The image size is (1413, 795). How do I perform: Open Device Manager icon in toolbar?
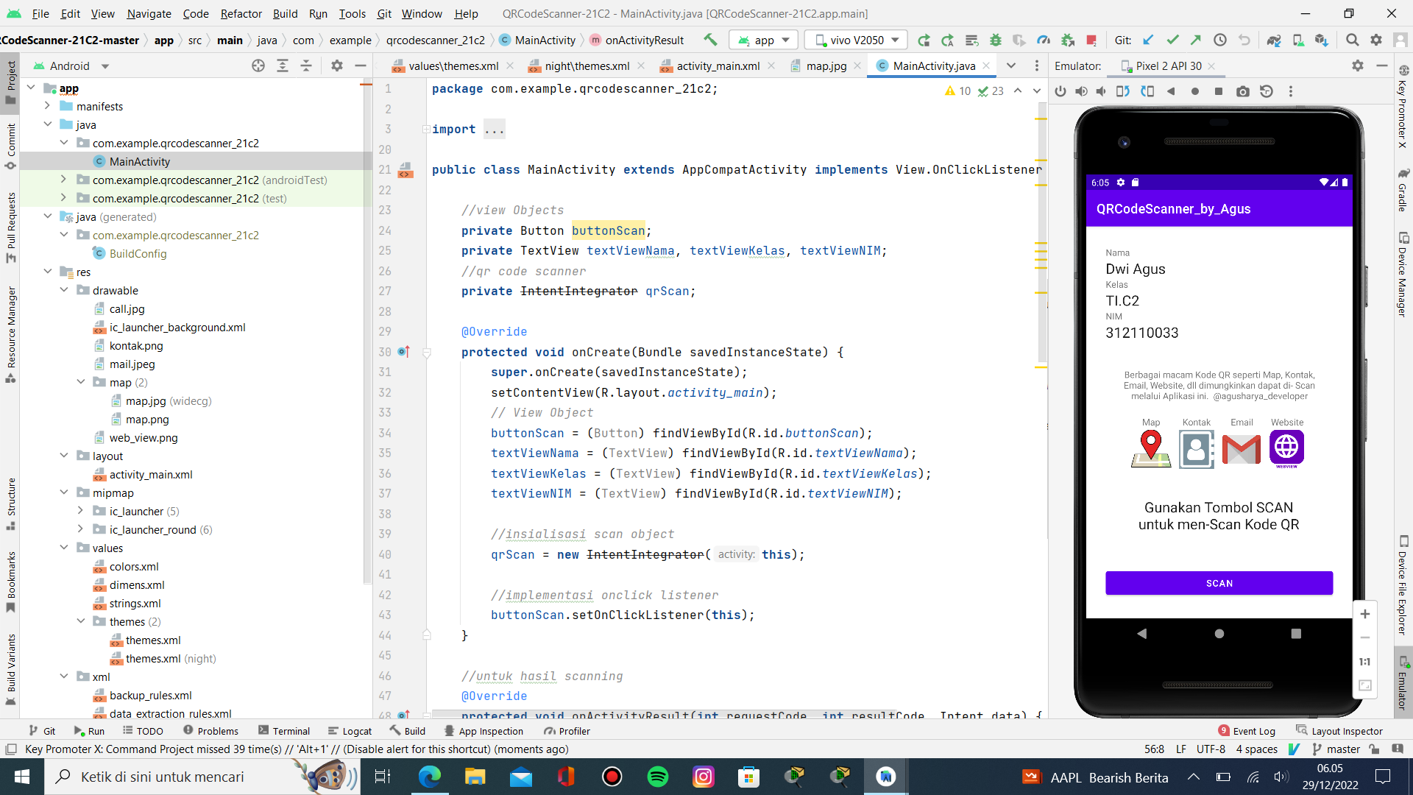pos(1298,40)
